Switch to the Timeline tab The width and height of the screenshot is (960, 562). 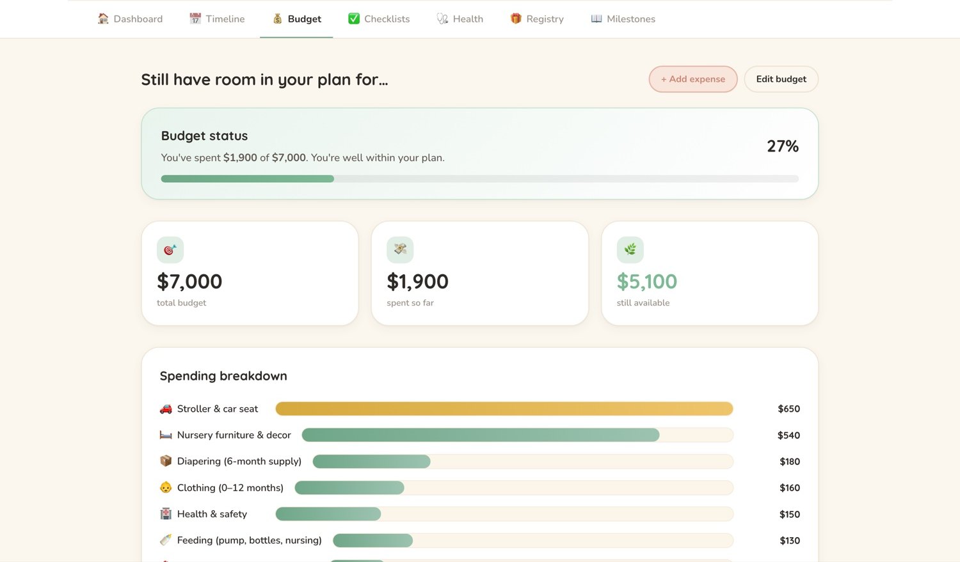pos(217,19)
